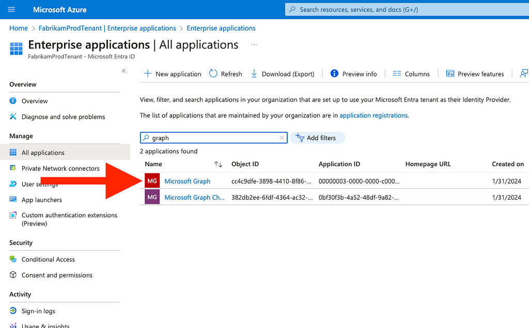Collapse the left navigation pane
The width and height of the screenshot is (529, 328).
point(124,71)
